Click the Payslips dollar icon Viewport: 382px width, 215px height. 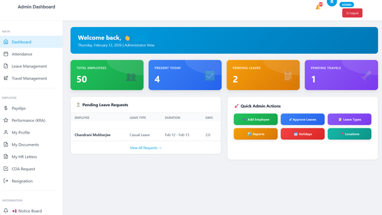point(6,108)
